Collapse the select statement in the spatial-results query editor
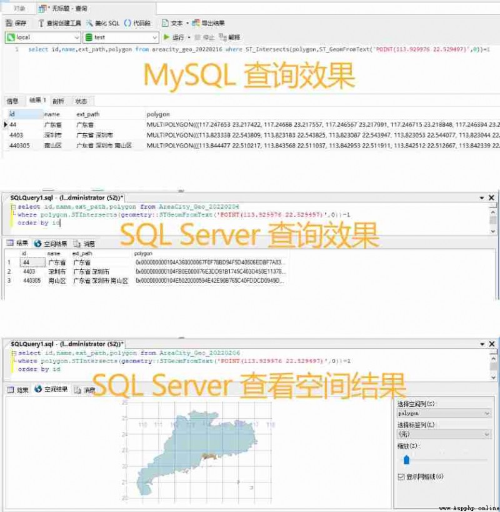The width and height of the screenshot is (500, 512). click(14, 353)
